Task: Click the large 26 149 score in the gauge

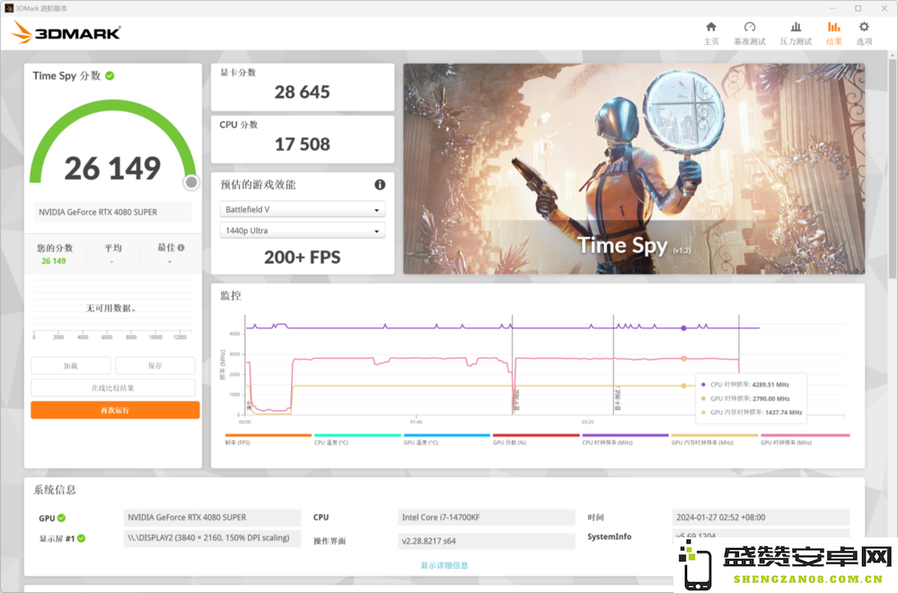Action: (112, 169)
